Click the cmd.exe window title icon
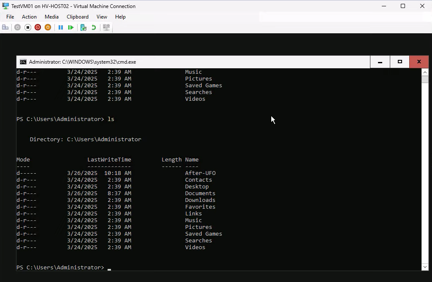The image size is (432, 282). [x=23, y=62]
